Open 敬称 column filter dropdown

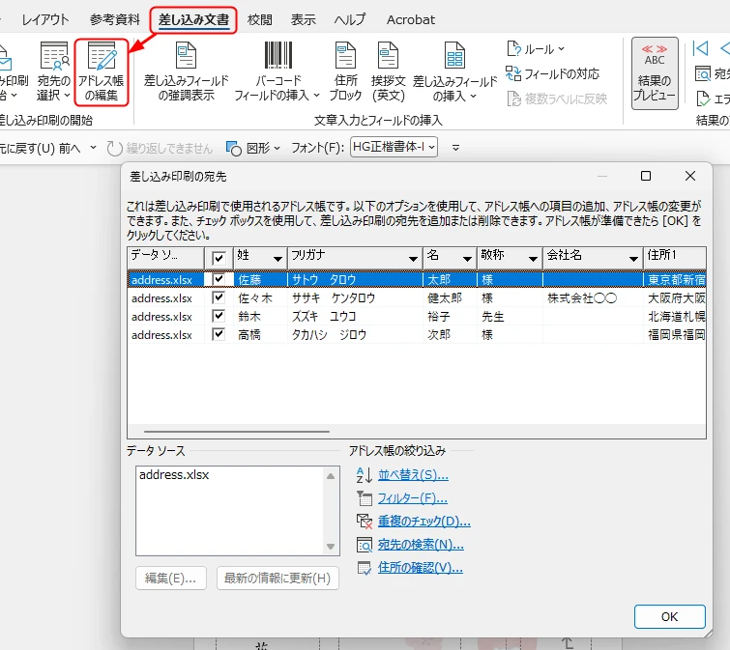point(533,259)
